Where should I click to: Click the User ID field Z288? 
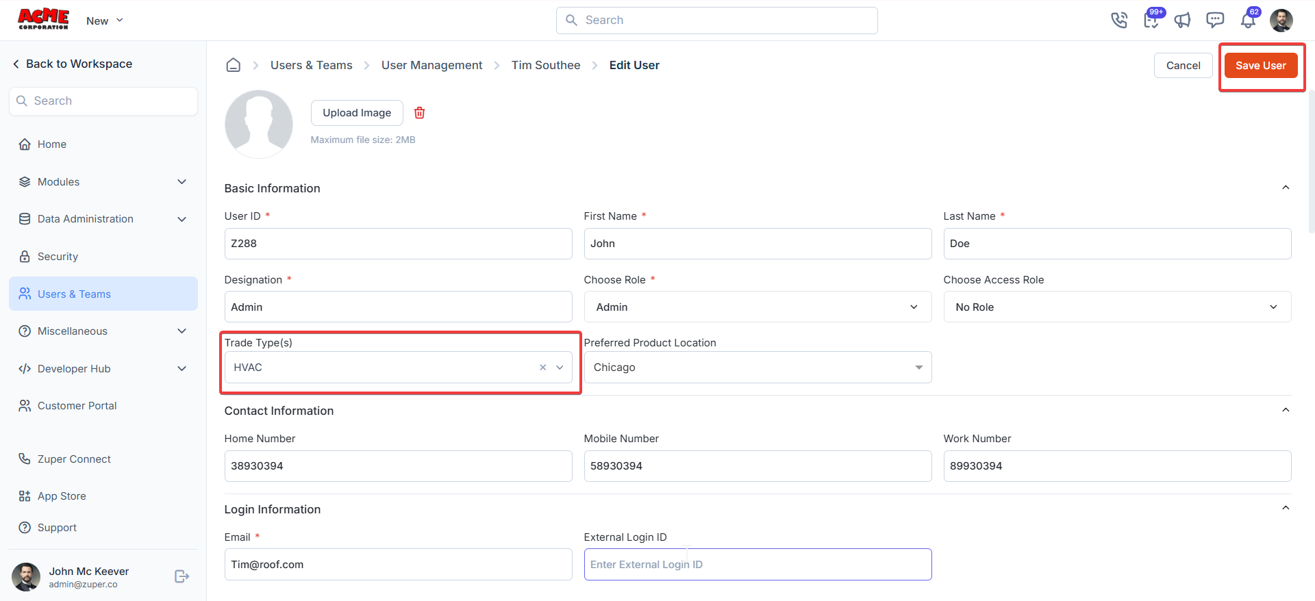click(398, 244)
